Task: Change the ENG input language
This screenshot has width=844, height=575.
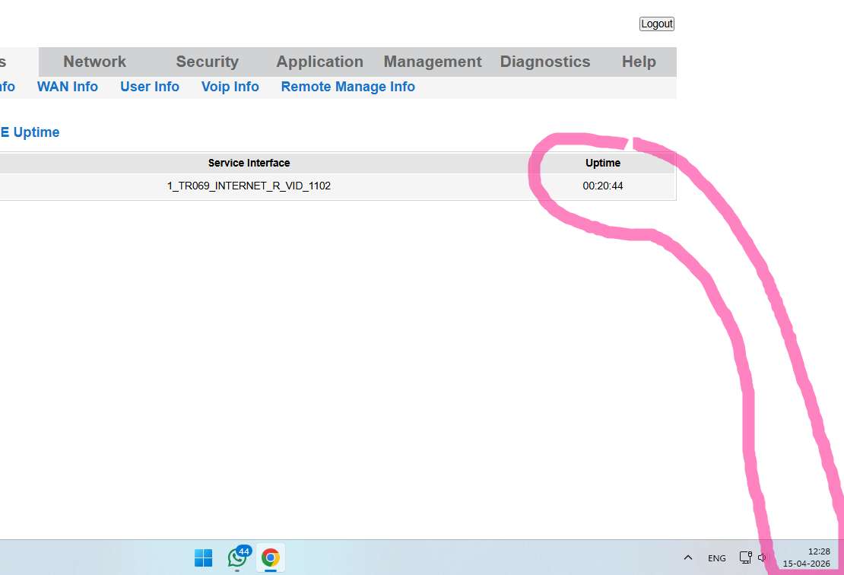Action: 716,558
